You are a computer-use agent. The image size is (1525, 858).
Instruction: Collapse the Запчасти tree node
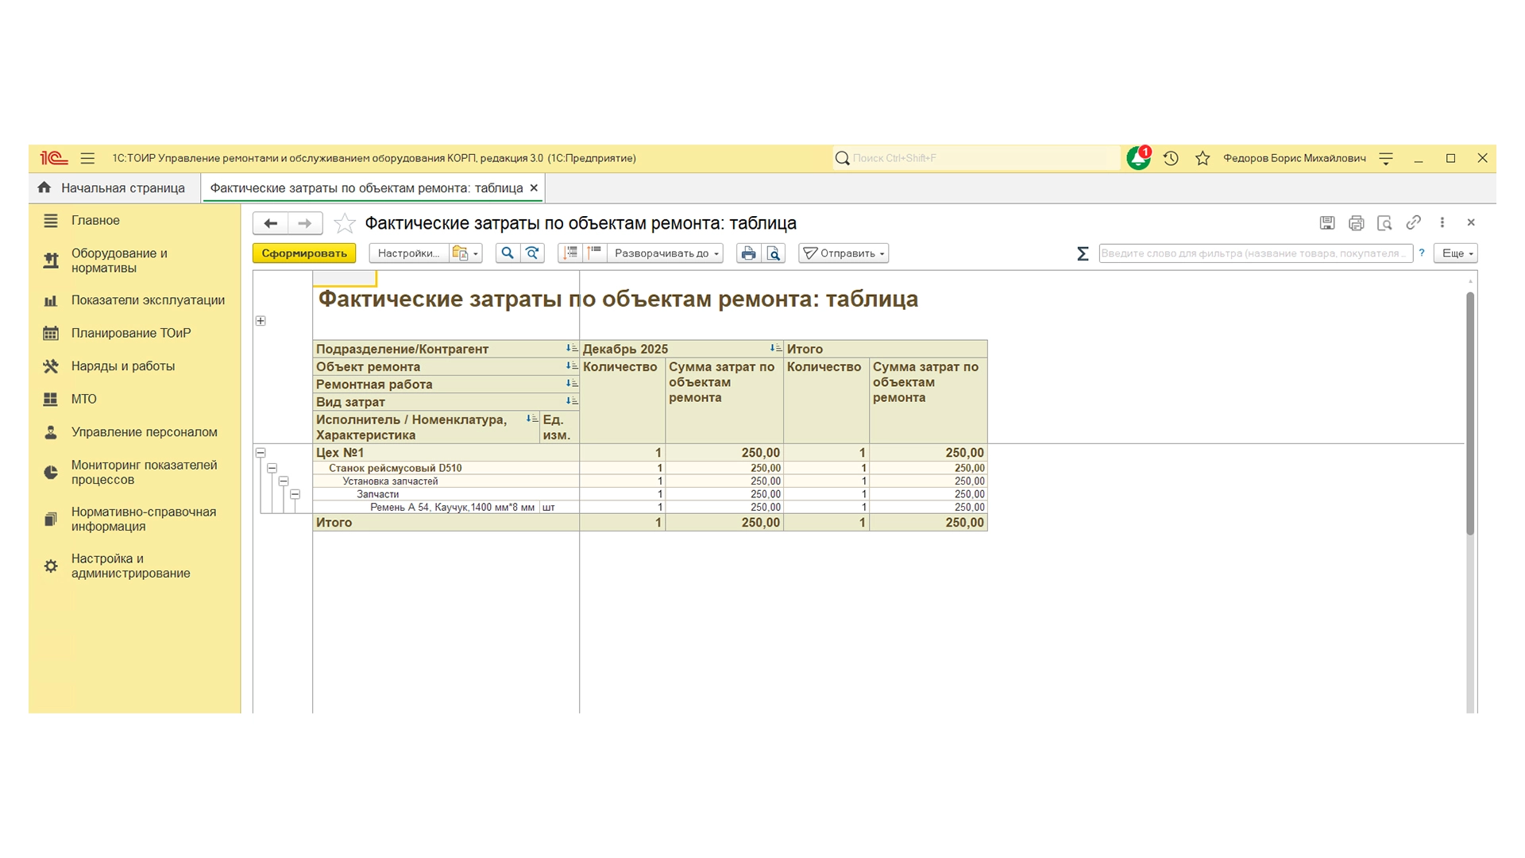pyautogui.click(x=295, y=494)
